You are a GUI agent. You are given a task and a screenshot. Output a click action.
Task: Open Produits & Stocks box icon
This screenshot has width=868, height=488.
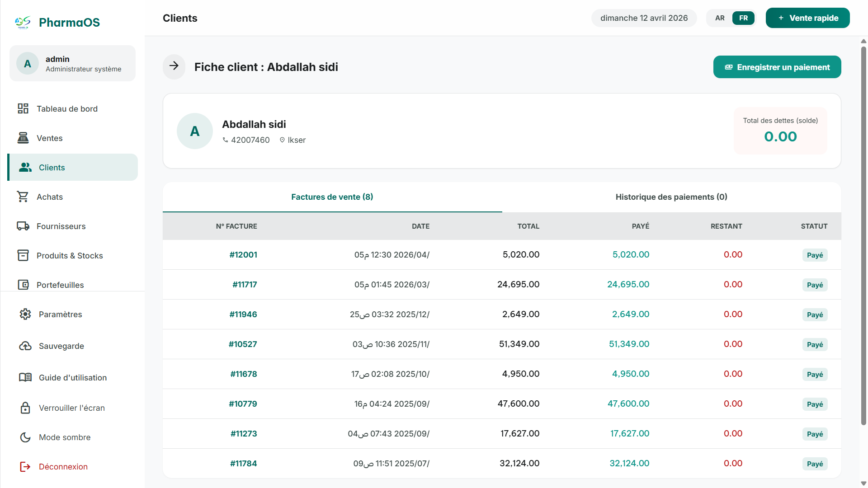[x=23, y=255]
